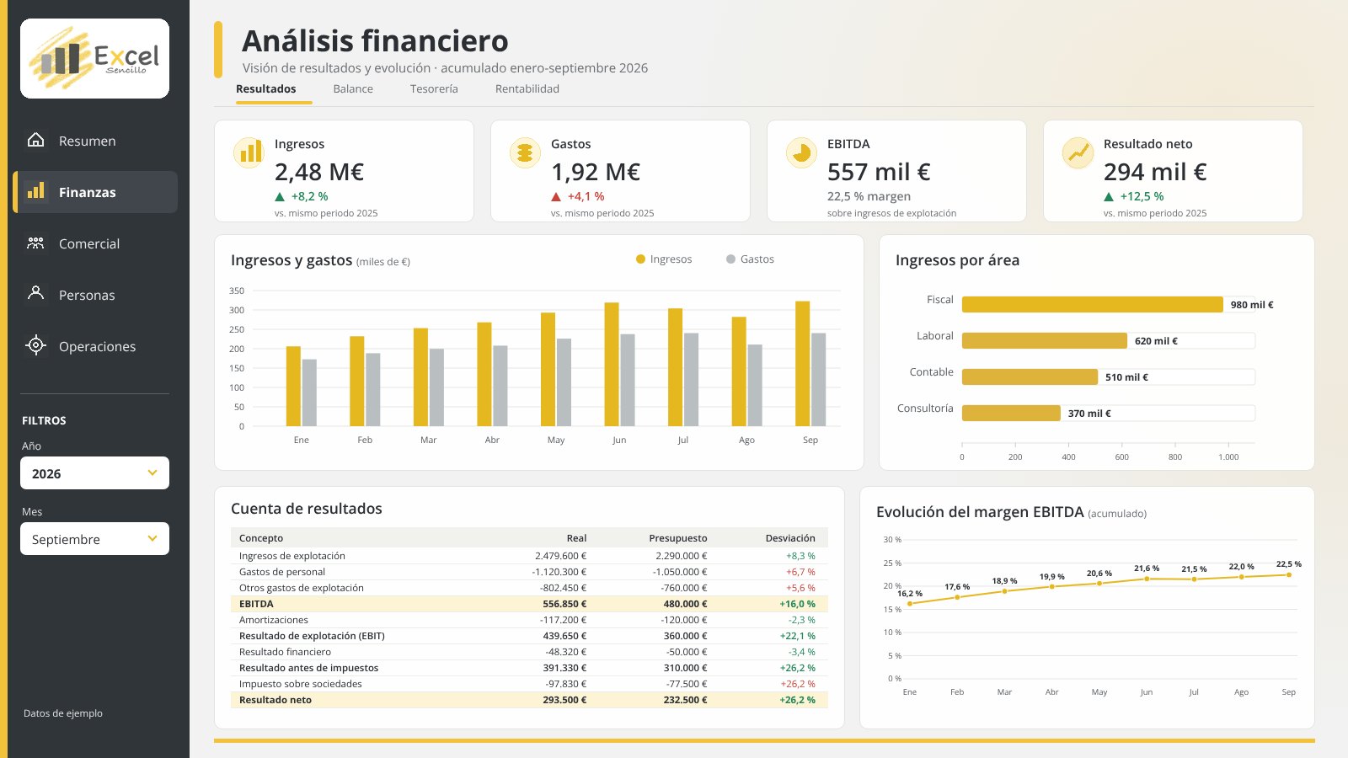Click the Sep 22,5 % data point

click(x=1288, y=574)
